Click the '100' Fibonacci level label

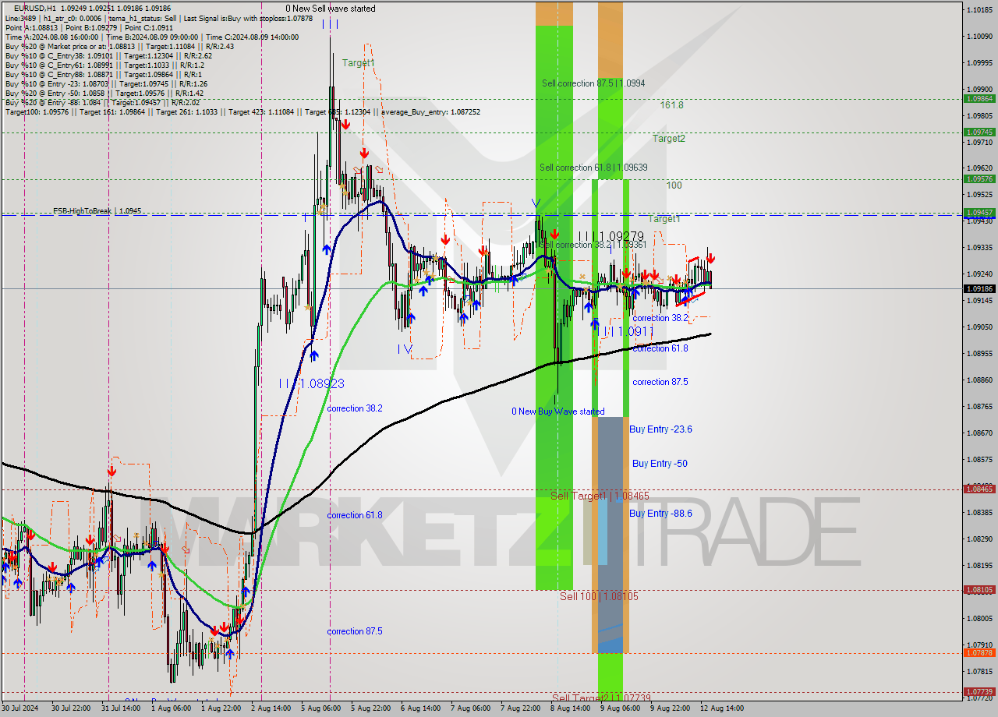(x=674, y=185)
